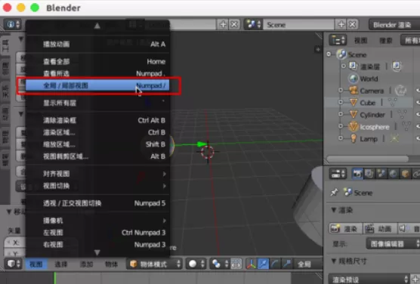Image resolution: width=420 pixels, height=284 pixels.
Task: Click the delete screen layout X icon
Action: pyautogui.click(x=234, y=25)
